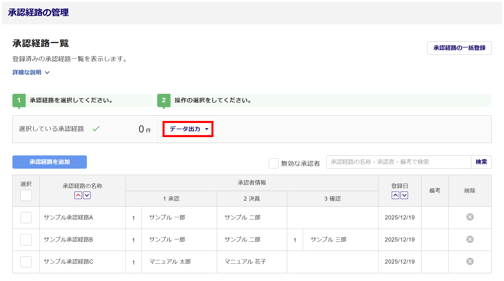Sort 登録日 descending with down arrow
This screenshot has height=281, width=504.
404,195
